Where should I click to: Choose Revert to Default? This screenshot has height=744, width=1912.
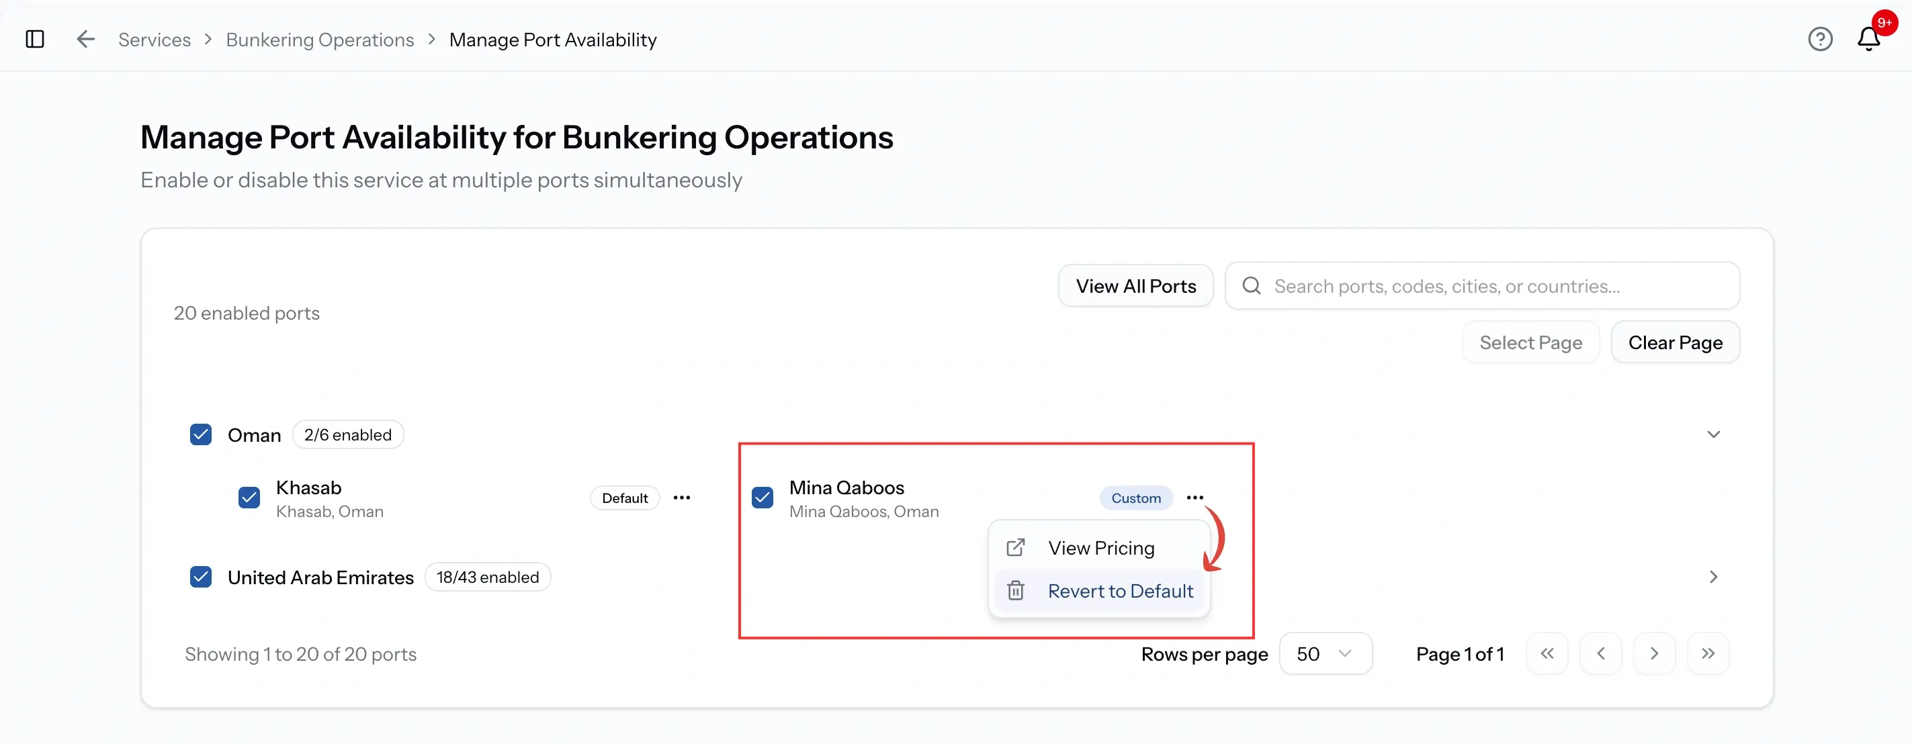[1098, 591]
